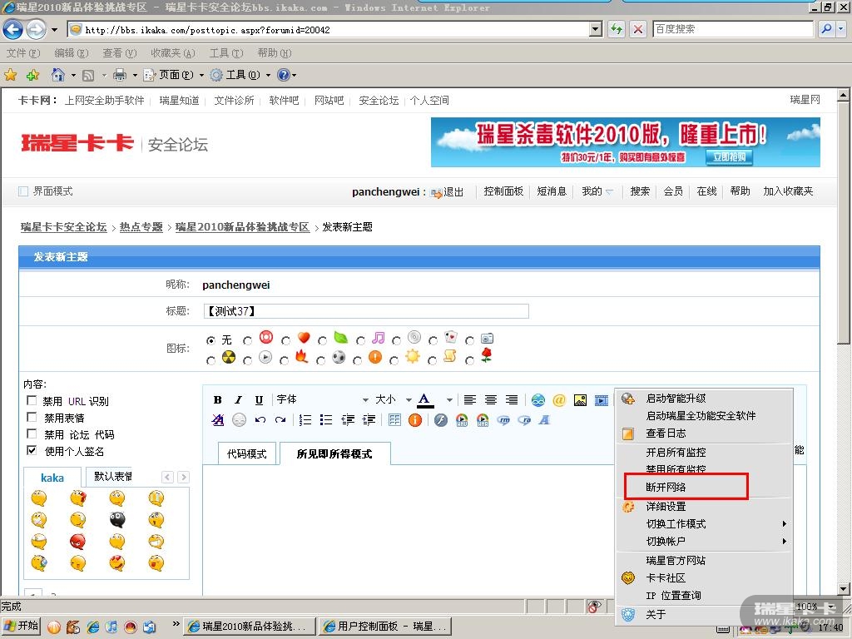Viewport: 852px width, 639px height.
Task: Open the address bar URL history dropdown
Action: tap(596, 29)
